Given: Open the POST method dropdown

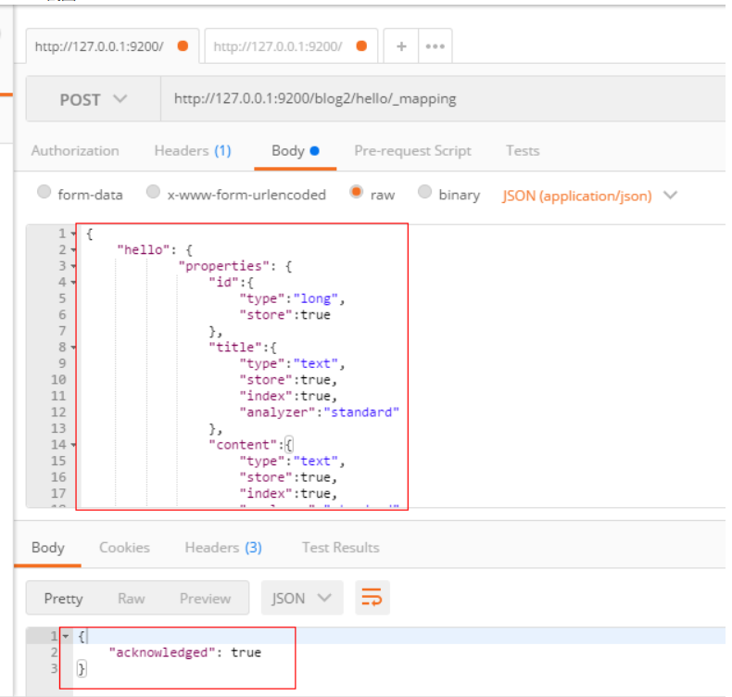Looking at the screenshot, I should click(93, 99).
